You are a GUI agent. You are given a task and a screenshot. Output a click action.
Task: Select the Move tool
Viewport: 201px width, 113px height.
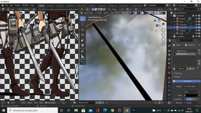point(83,30)
